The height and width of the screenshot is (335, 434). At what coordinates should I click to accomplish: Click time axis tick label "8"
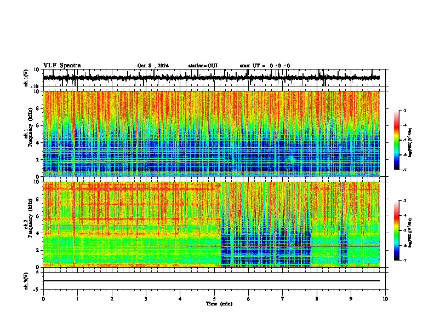pyautogui.click(x=317, y=299)
